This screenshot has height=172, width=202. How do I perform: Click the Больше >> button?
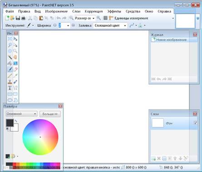(50, 114)
